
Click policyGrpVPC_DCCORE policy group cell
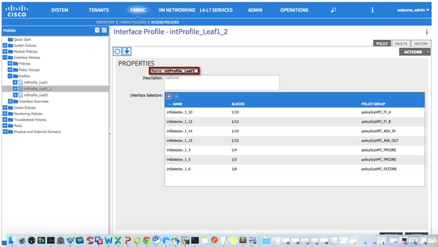(379, 169)
